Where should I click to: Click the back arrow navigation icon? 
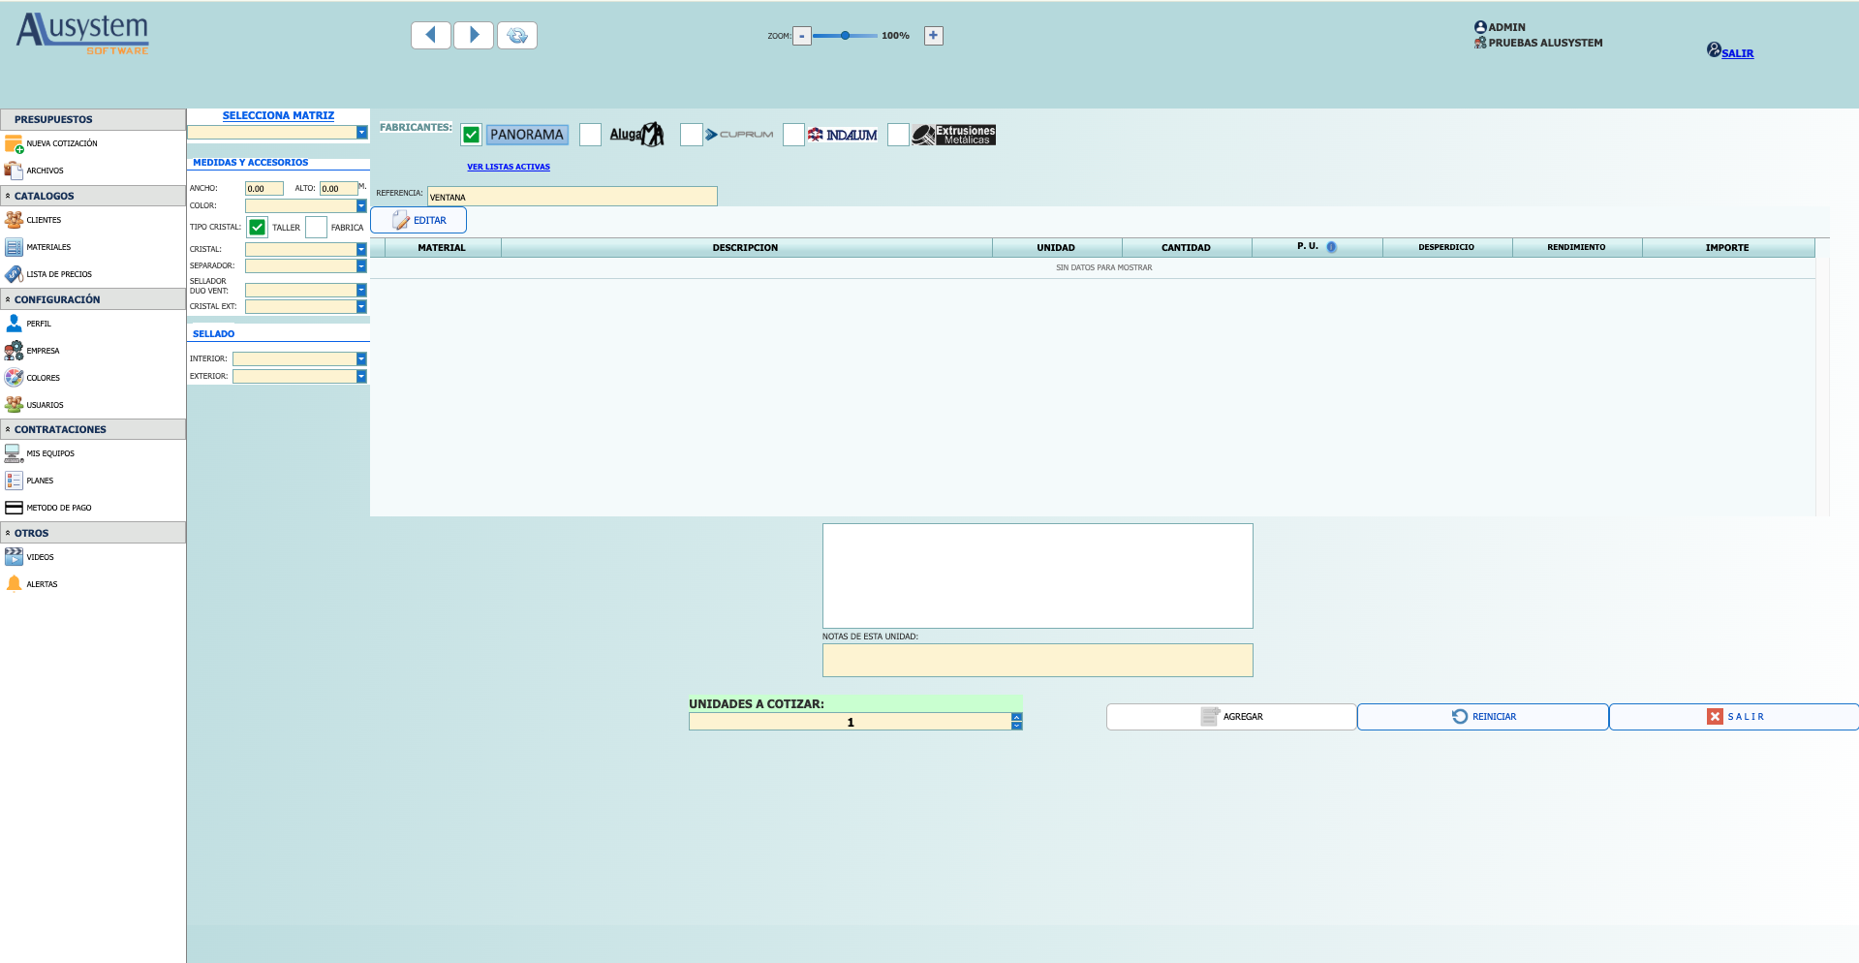(430, 35)
